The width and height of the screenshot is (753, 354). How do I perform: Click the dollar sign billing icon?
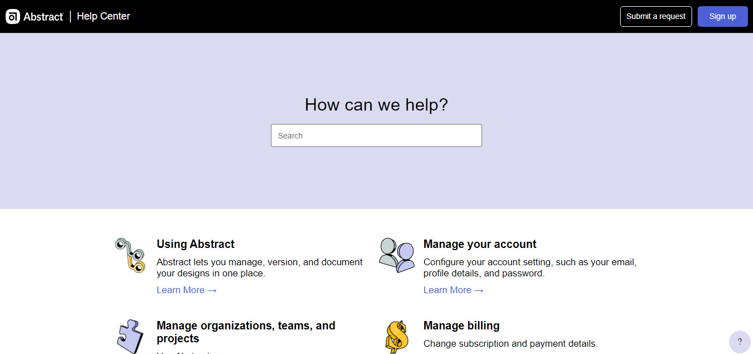[397, 337]
